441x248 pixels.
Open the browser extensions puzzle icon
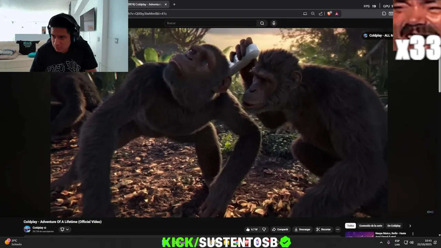click(384, 14)
